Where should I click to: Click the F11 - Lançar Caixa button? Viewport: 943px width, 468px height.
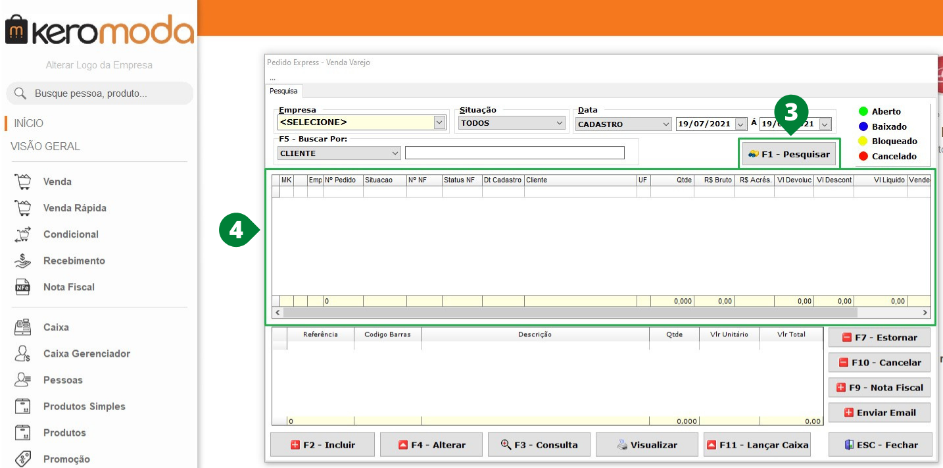[757, 444]
